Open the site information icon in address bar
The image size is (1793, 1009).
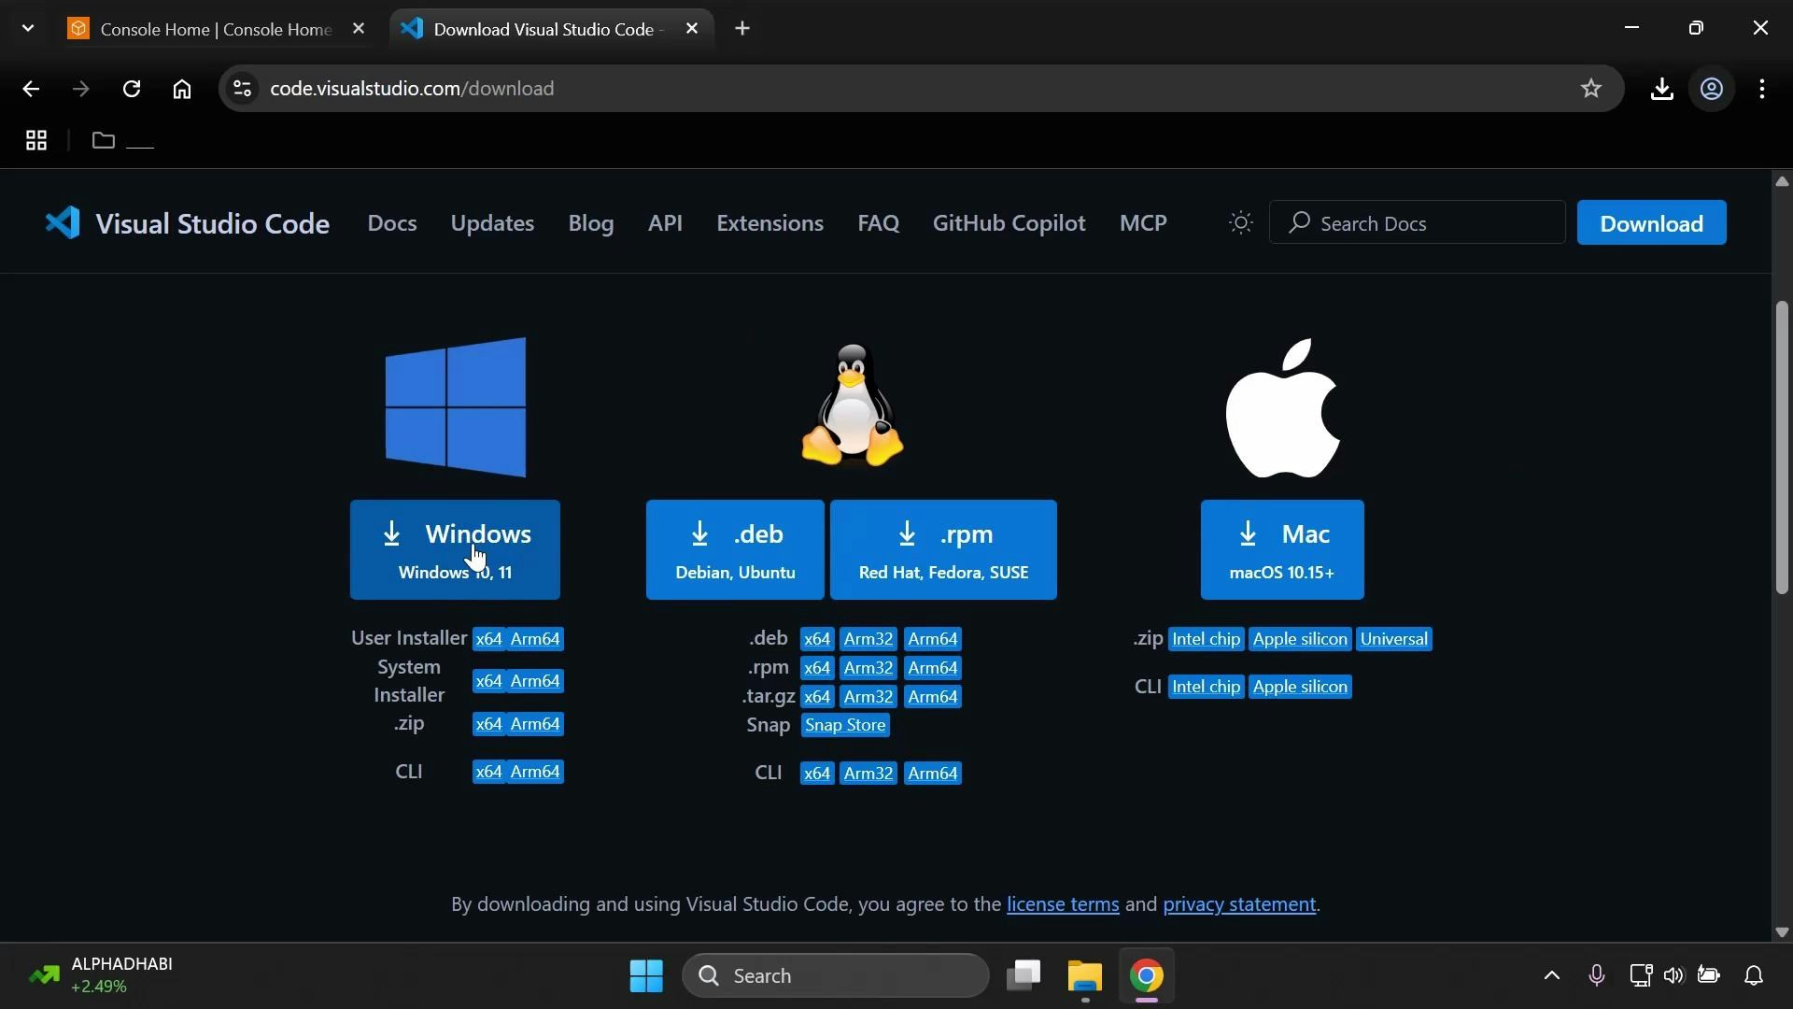241,89
